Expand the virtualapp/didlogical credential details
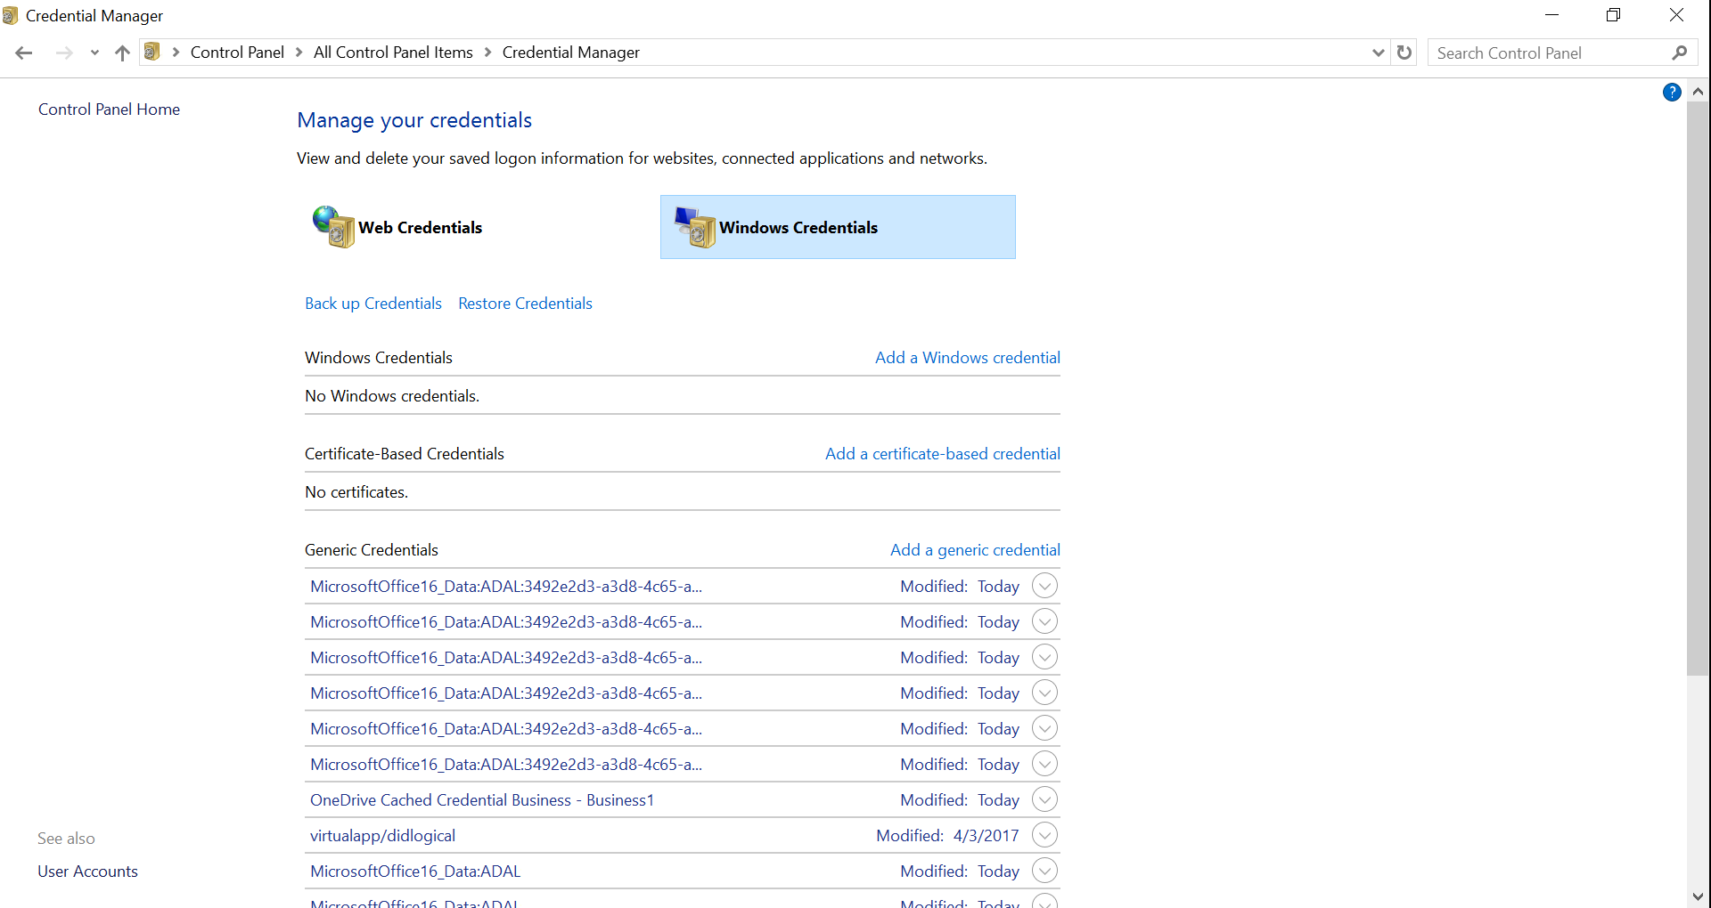 (1044, 834)
